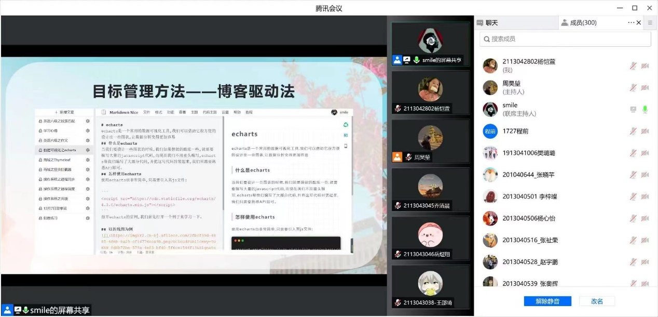Open the three-dot more options on the members tab
658x317 pixels.
(x=631, y=22)
